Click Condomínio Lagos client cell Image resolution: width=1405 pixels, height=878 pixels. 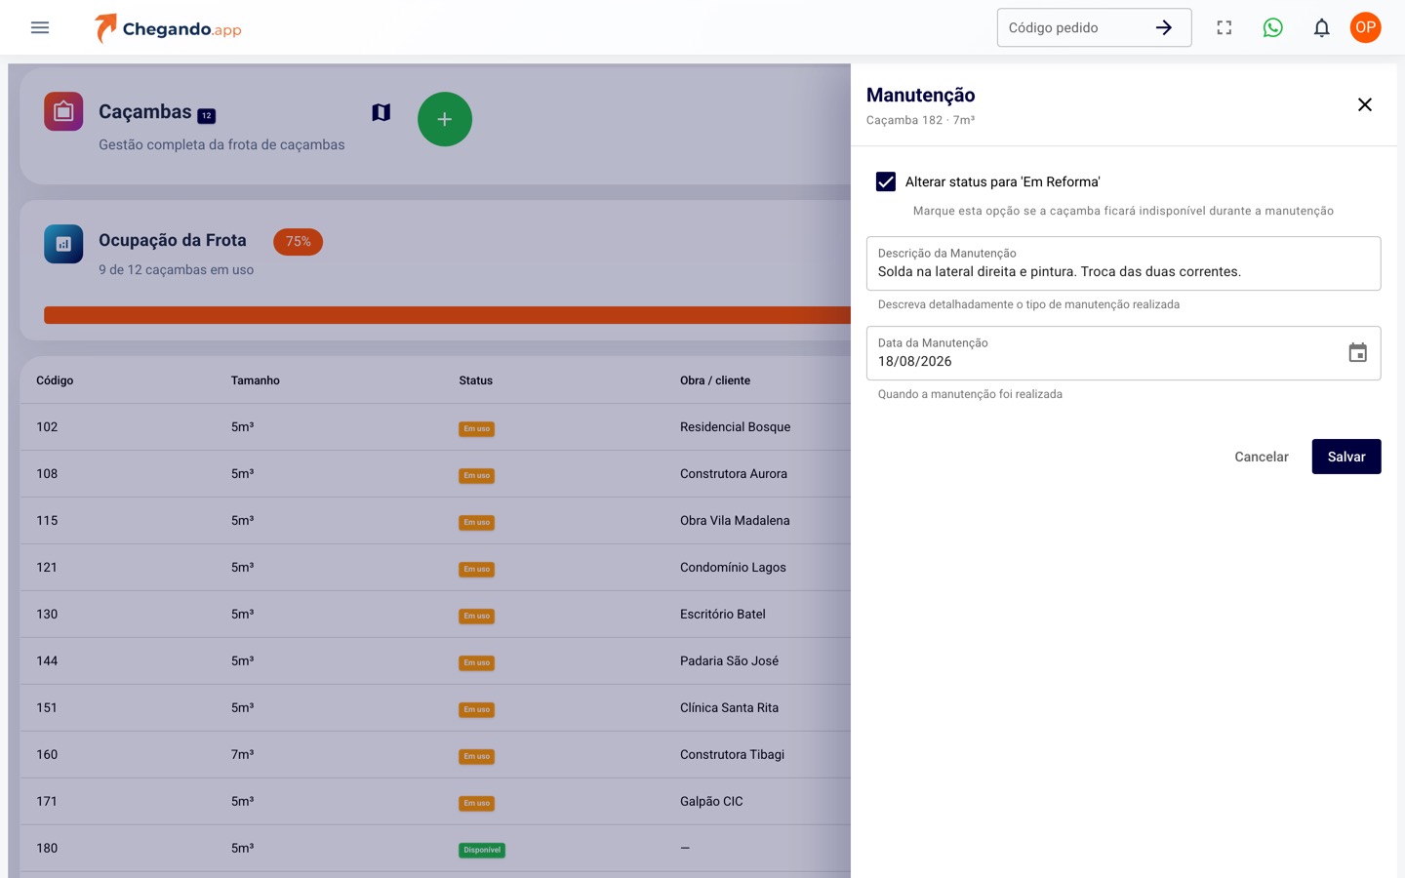point(733,568)
